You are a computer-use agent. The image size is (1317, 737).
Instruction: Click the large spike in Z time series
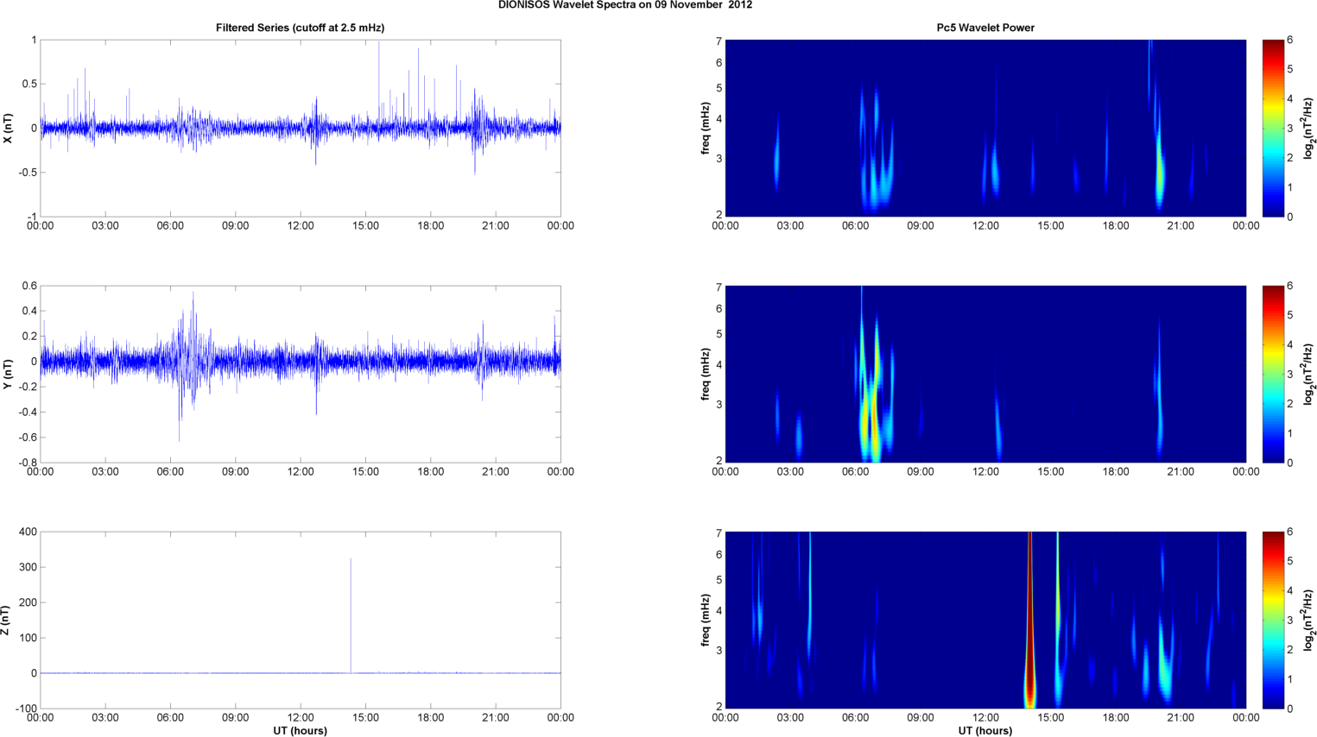pos(351,614)
